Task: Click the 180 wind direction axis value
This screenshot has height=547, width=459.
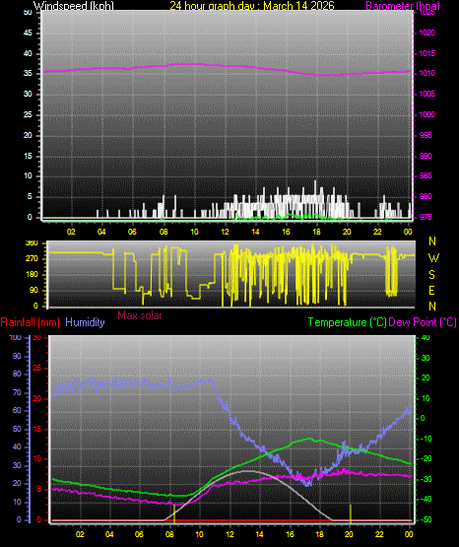Action: (33, 275)
